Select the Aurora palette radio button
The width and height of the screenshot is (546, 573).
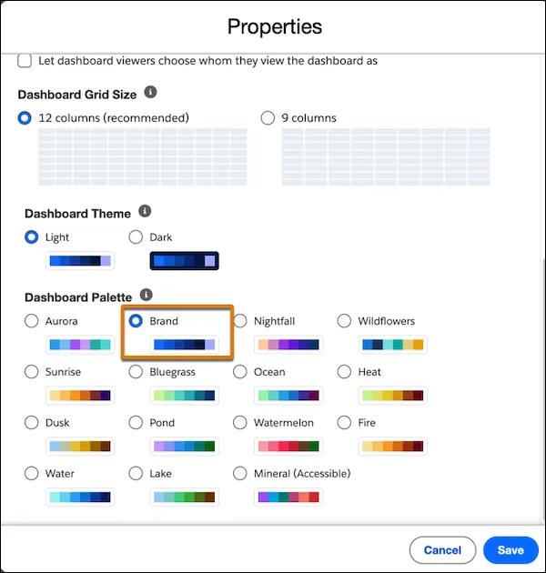pyautogui.click(x=32, y=321)
